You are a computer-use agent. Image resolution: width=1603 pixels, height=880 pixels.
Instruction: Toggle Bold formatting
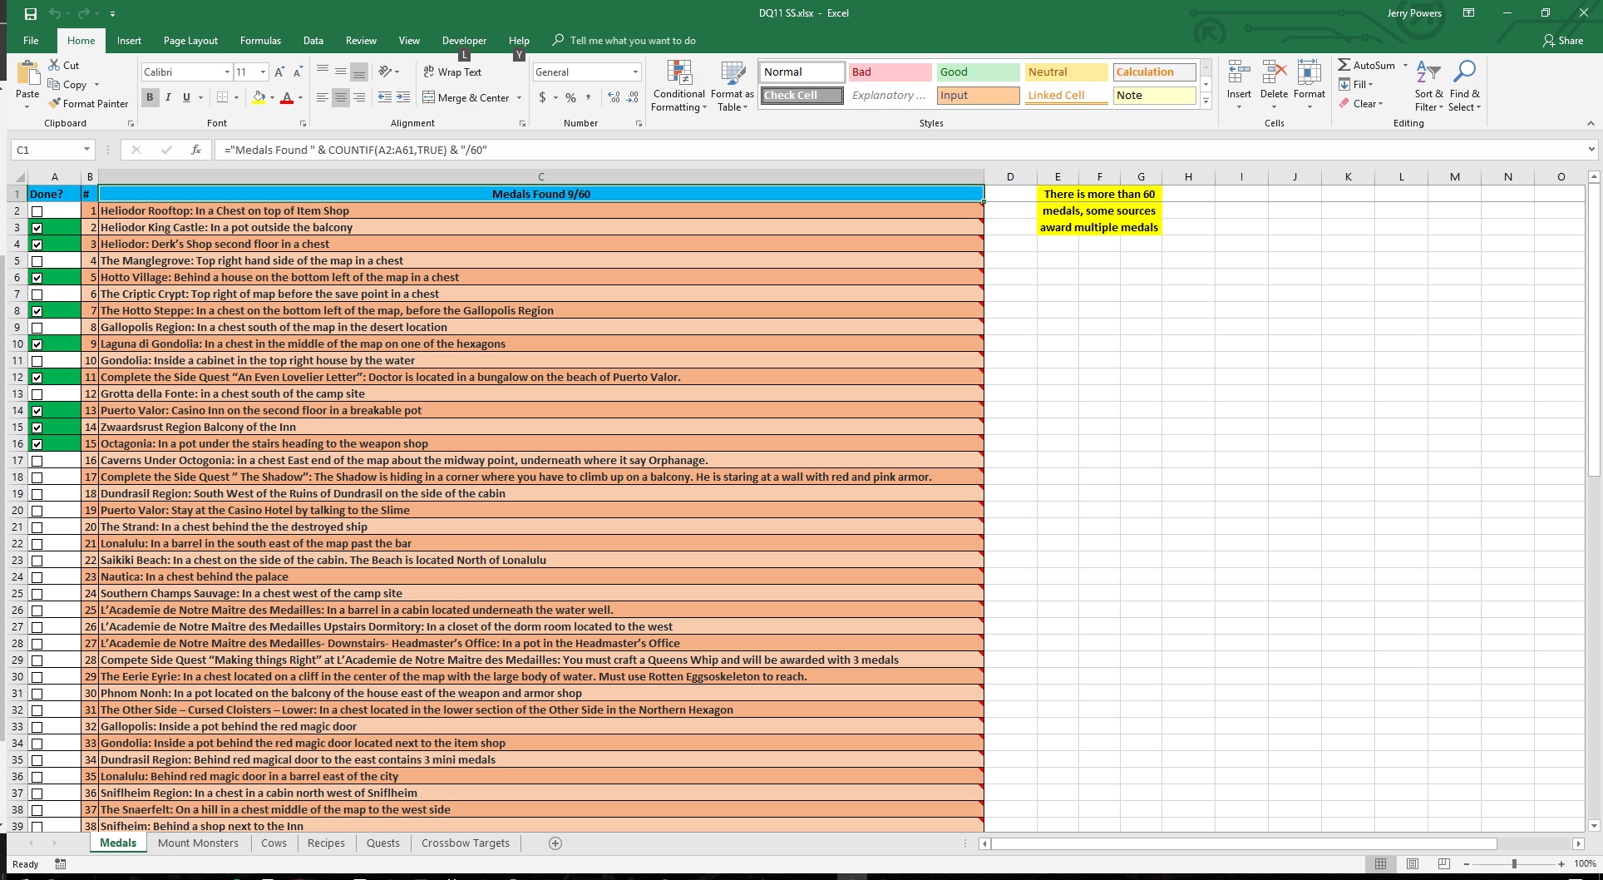(150, 97)
